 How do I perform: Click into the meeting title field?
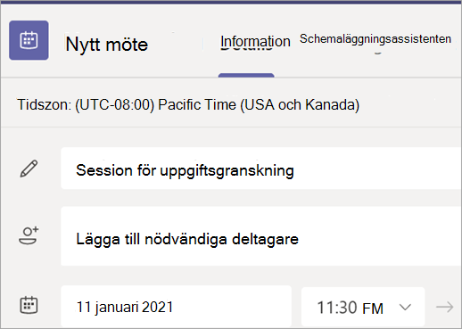click(261, 169)
